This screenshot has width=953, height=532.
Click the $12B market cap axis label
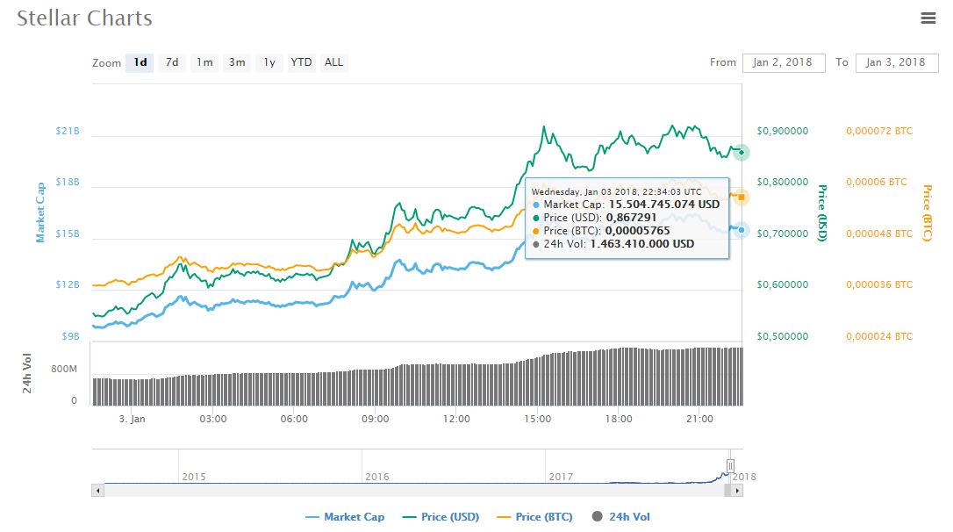(68, 284)
